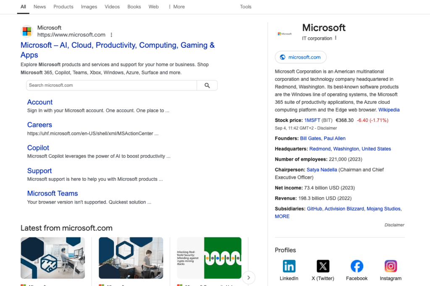Click the Latest from microsoft.com heading
Screen dimensions: 430x286
pos(66,228)
